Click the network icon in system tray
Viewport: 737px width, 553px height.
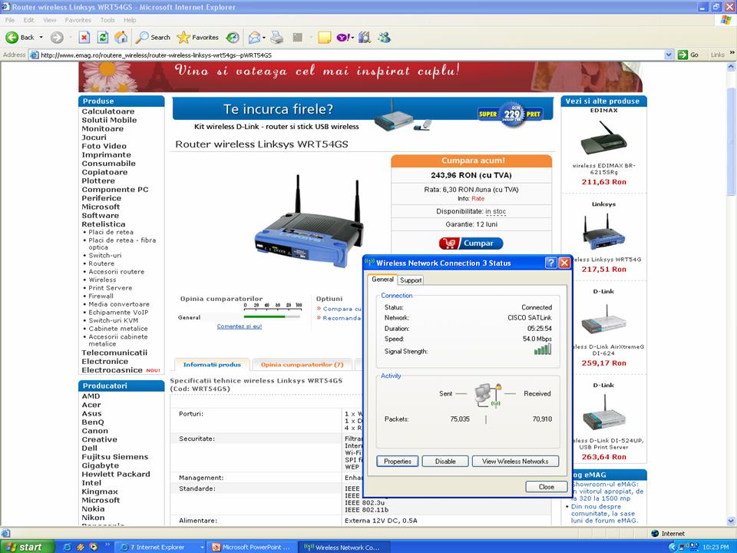click(x=682, y=547)
